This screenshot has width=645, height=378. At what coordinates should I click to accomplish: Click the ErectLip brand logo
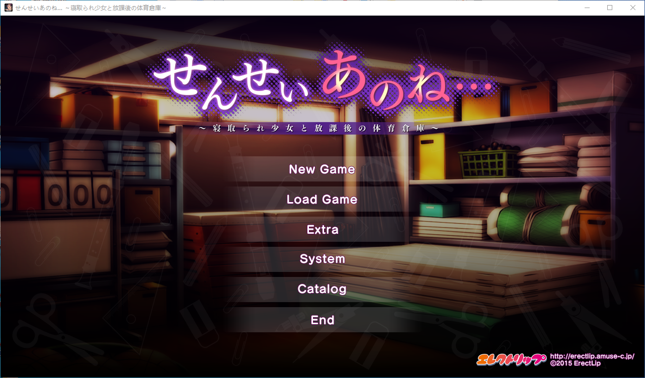512,359
